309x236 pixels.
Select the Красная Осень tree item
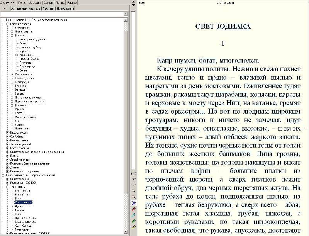[29, 59]
